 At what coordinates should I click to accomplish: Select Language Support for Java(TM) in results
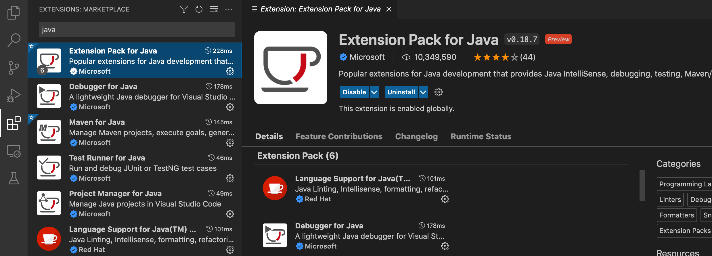(x=135, y=238)
